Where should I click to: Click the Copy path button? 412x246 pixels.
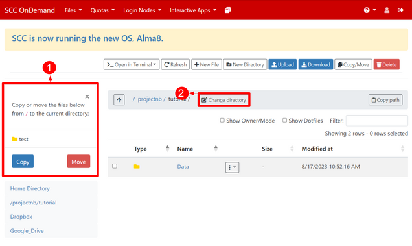pos(385,100)
